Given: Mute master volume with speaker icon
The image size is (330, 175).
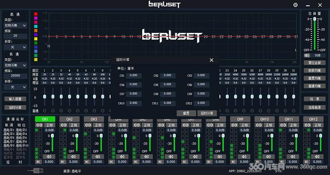Looking at the screenshot, I should coord(307,55).
